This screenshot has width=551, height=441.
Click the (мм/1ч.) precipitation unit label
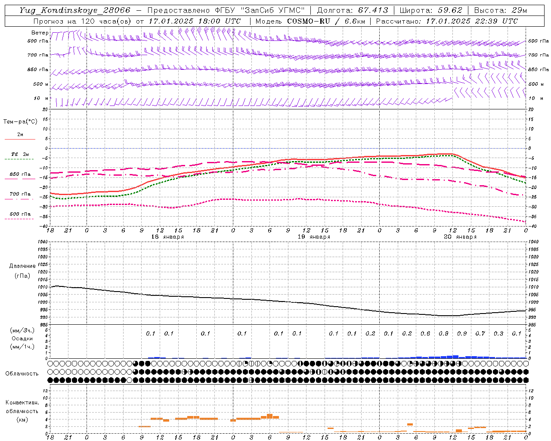coord(22,347)
